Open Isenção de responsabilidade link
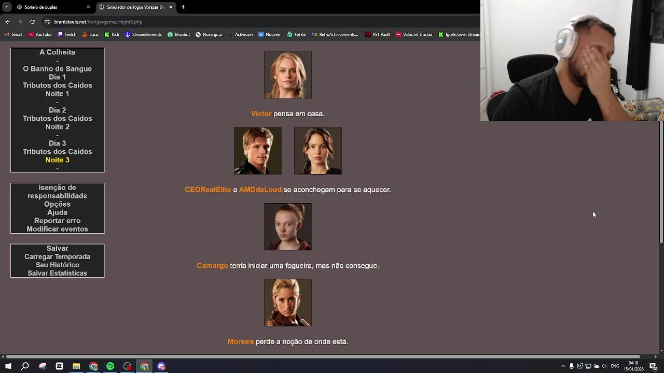Viewport: 664px width, 373px height. (x=57, y=192)
